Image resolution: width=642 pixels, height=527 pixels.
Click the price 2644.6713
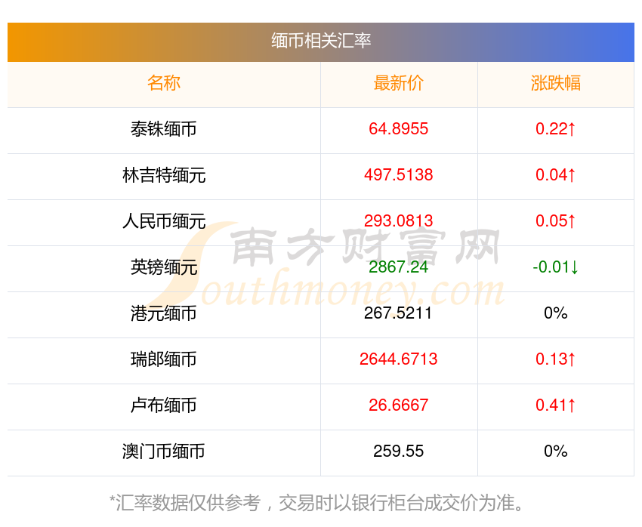point(398,359)
